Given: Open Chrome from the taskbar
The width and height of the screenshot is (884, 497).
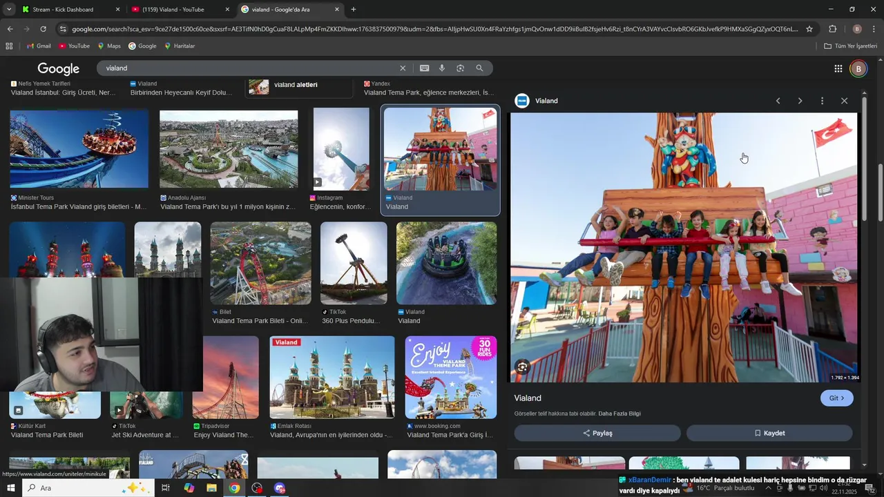Looking at the screenshot, I should click(234, 488).
